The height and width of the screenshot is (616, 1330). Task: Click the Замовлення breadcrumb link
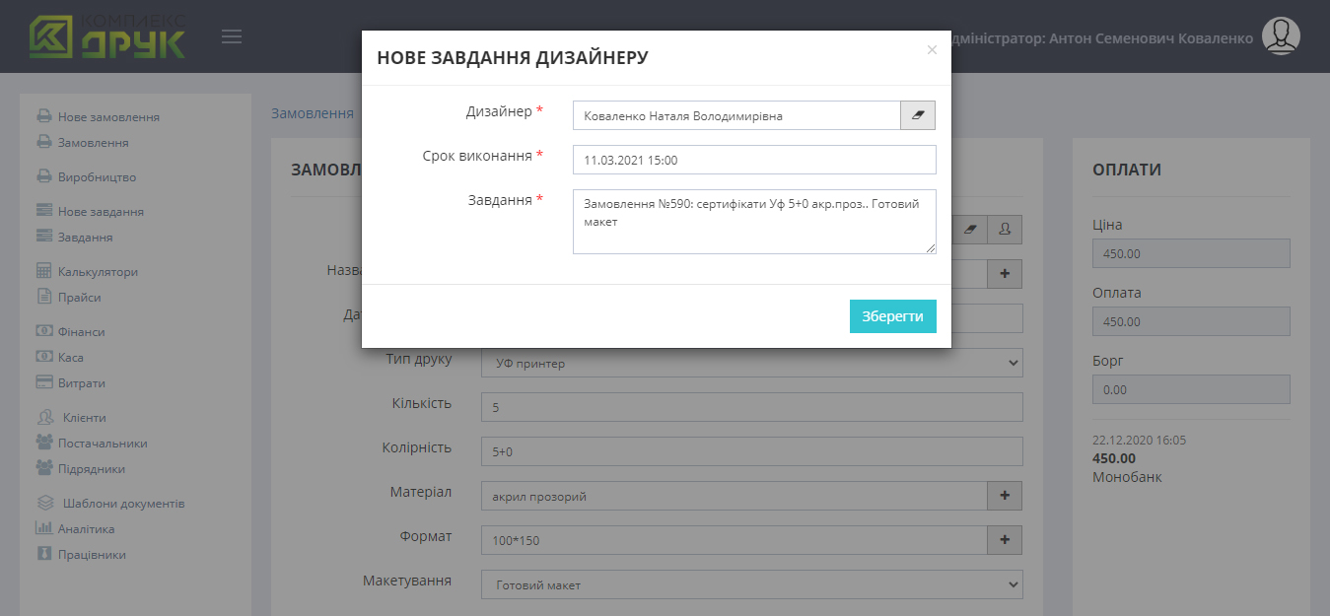coord(312,113)
